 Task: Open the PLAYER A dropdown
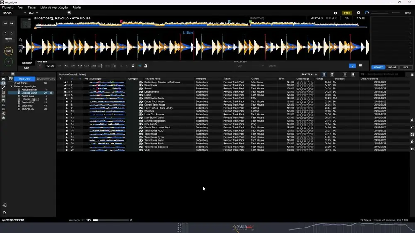tap(309, 74)
